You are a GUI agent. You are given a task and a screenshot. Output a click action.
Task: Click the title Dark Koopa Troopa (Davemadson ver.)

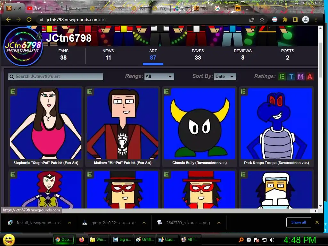point(276,163)
